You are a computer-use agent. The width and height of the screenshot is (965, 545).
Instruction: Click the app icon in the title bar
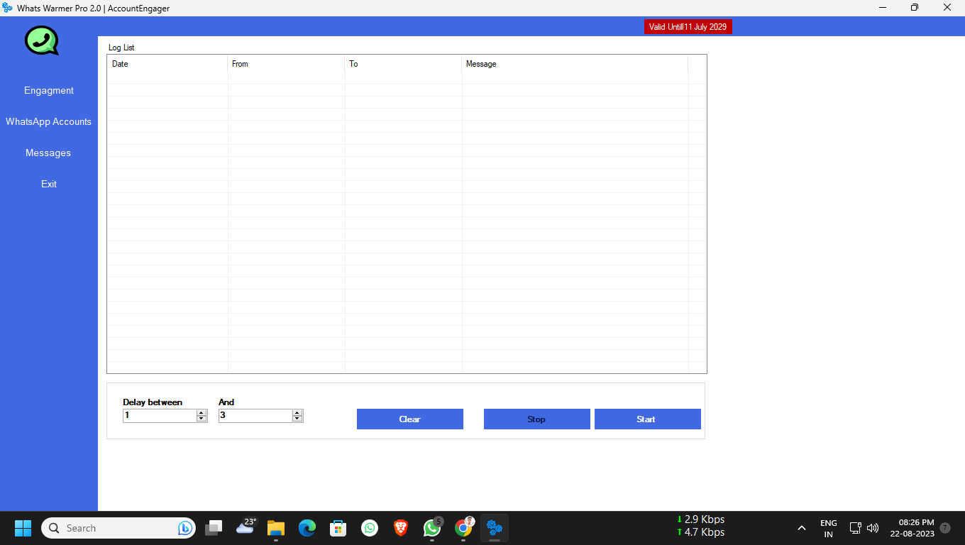(8, 8)
